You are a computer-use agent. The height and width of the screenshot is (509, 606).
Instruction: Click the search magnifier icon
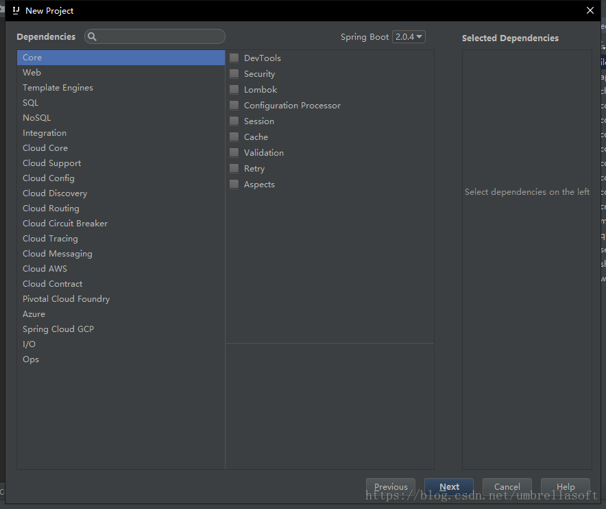[92, 37]
